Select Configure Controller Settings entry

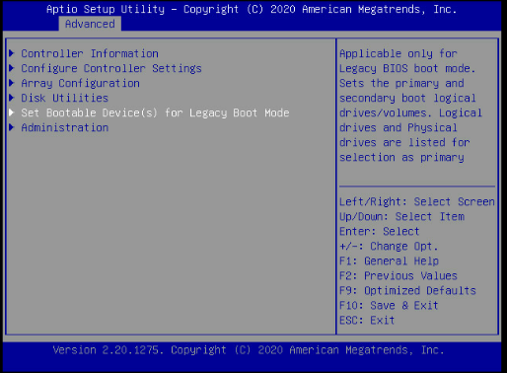(x=111, y=68)
